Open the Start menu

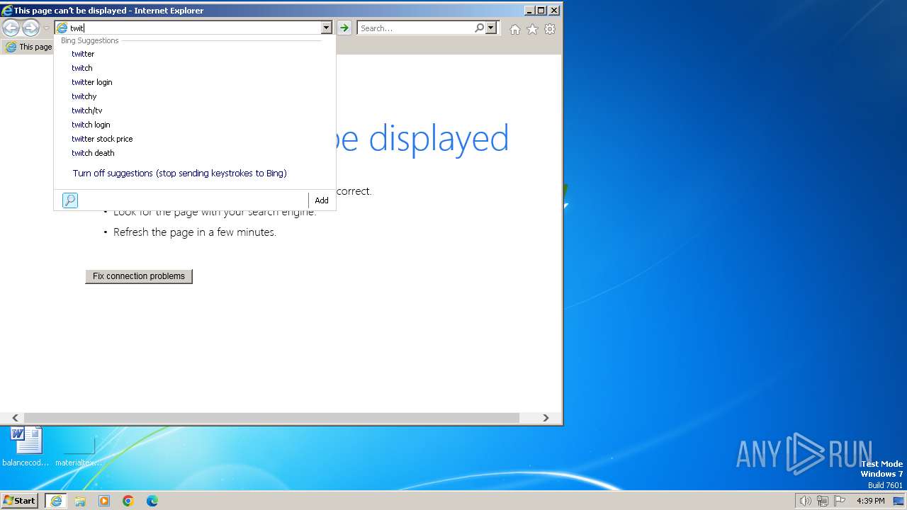tap(20, 501)
